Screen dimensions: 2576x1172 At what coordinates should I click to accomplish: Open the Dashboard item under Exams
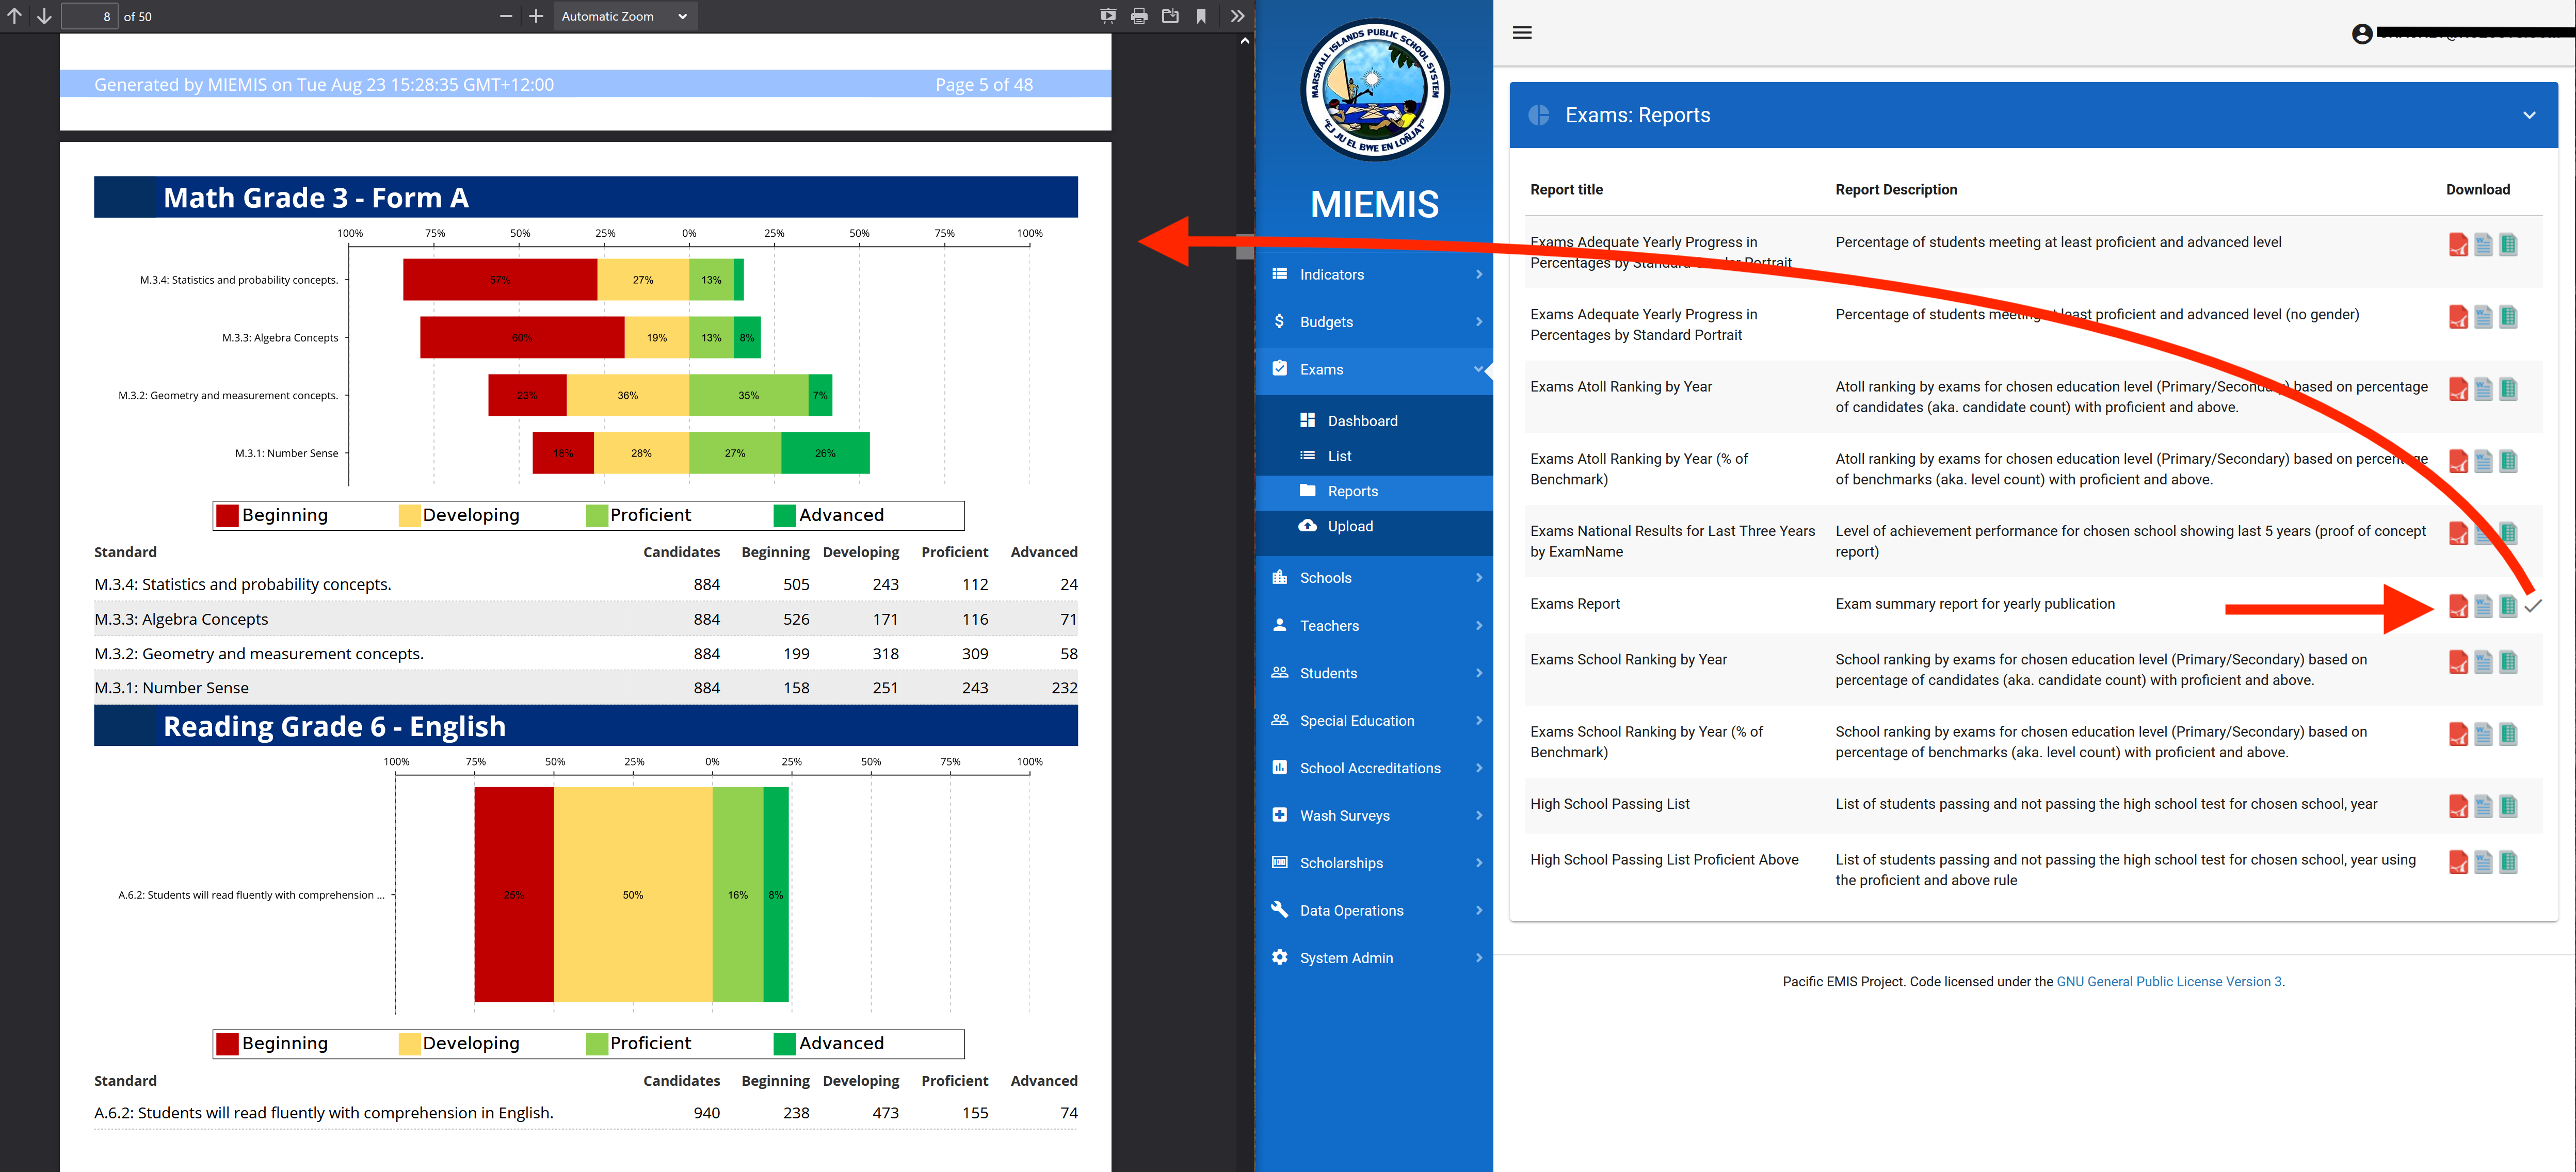pyautogui.click(x=1362, y=421)
